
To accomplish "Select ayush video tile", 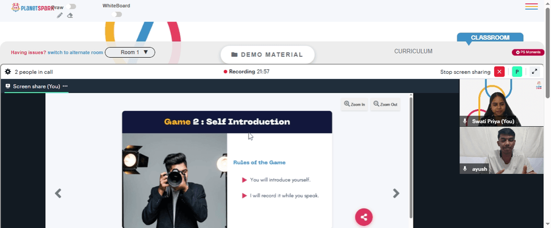I will [x=501, y=150].
